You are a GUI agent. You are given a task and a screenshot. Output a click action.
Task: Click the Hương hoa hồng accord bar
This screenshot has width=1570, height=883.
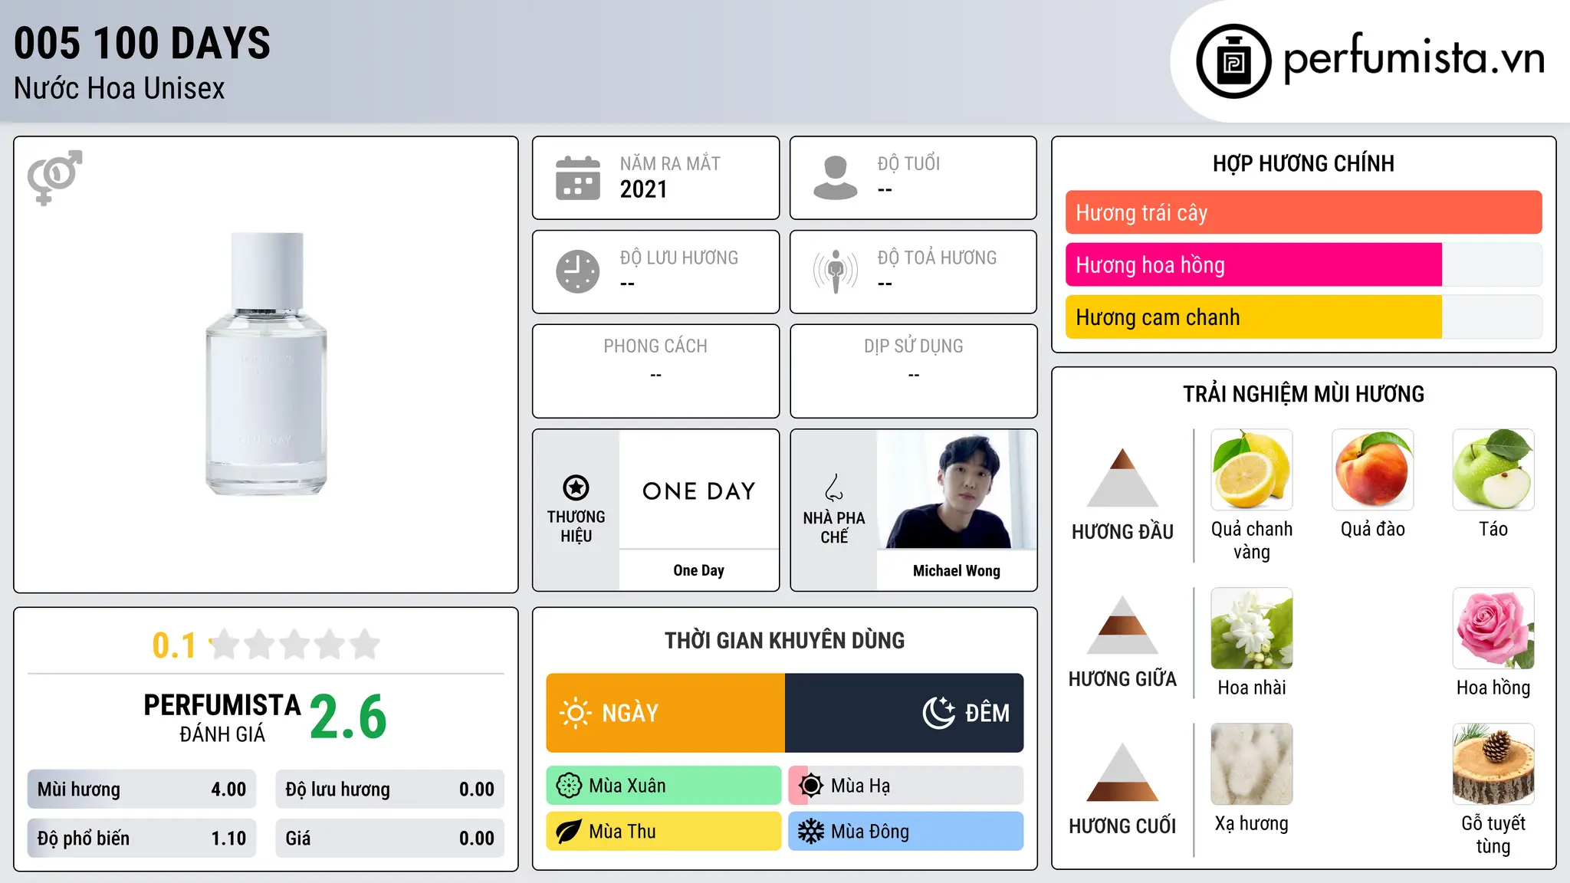coord(1303,264)
